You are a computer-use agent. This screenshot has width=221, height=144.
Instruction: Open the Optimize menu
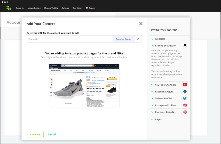(65, 8)
